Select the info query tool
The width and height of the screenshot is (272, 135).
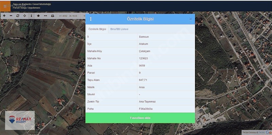pos(31,16)
